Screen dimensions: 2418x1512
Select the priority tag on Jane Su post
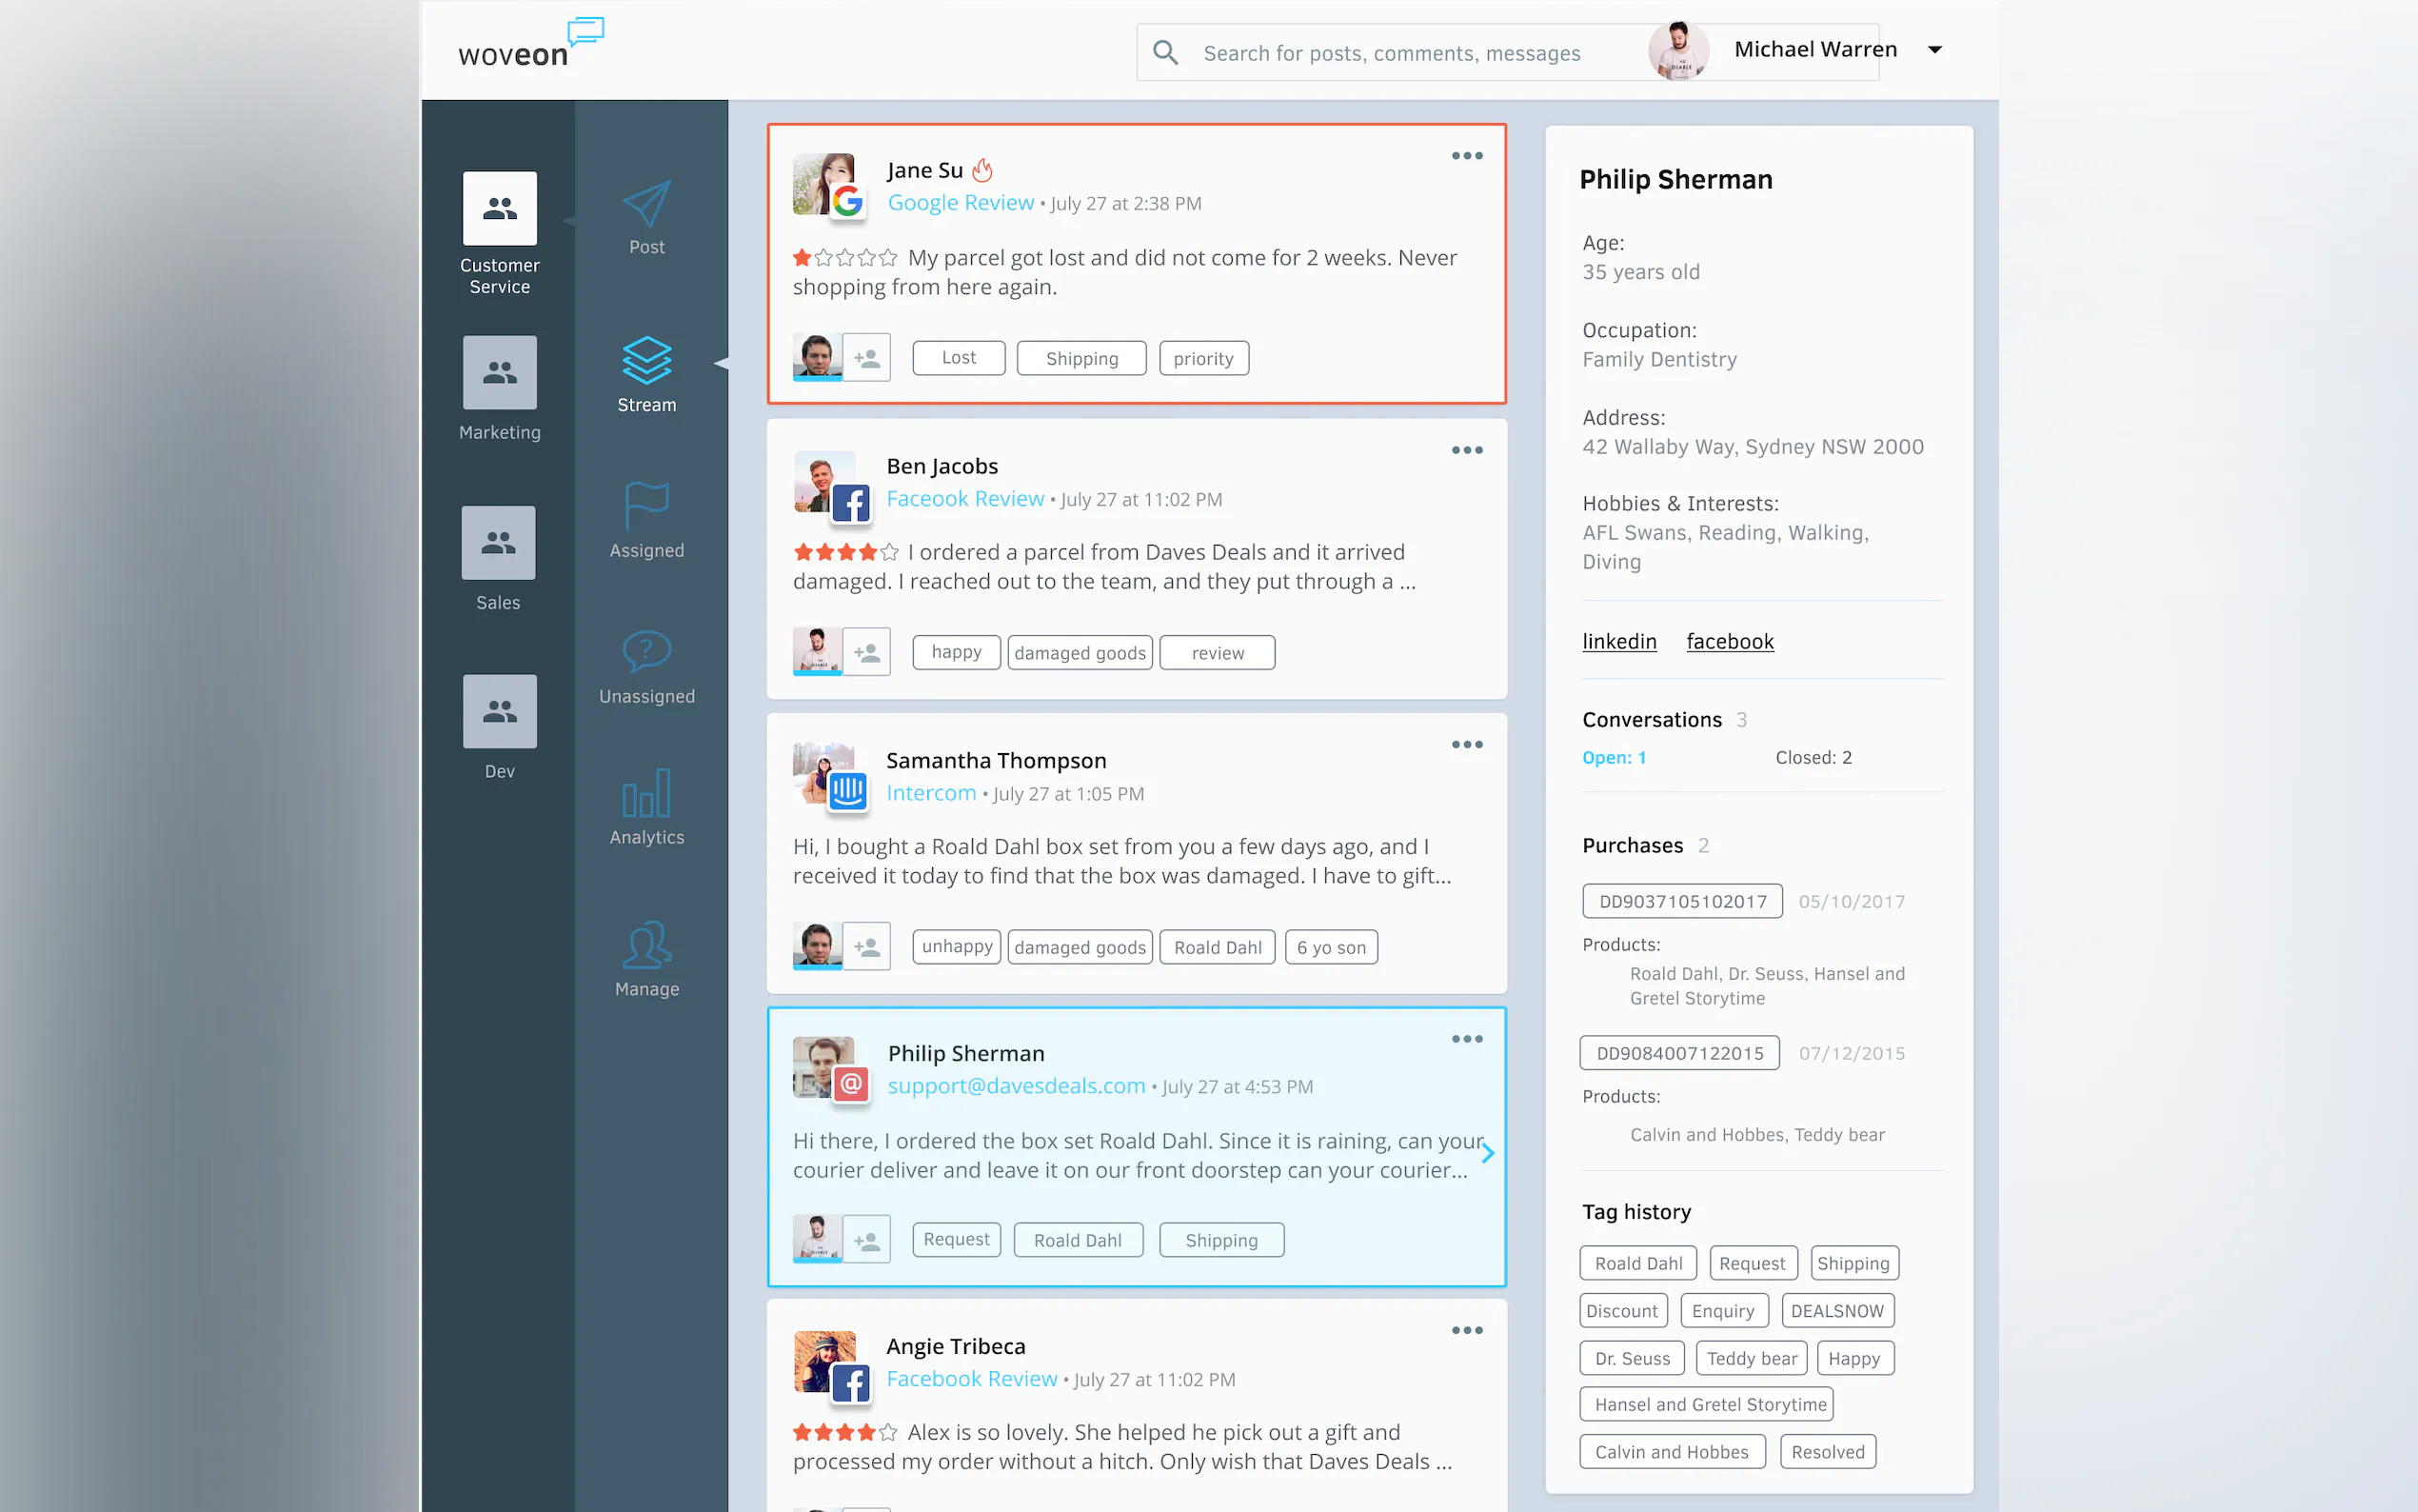click(1202, 358)
